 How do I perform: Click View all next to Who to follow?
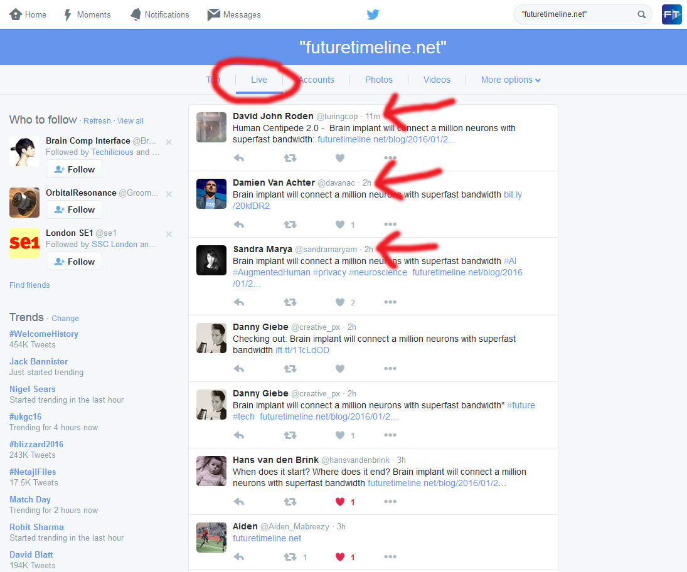(x=130, y=121)
